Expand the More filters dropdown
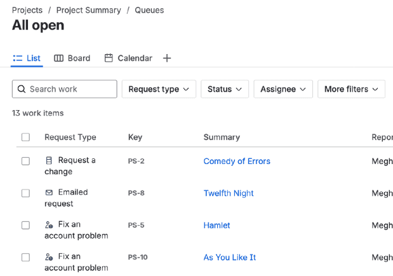Screen dimensions: 393x276 [x=351, y=89]
